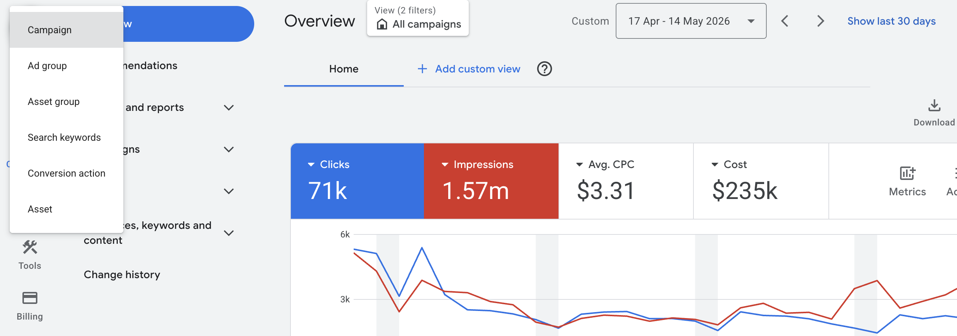Click Add custom view
The height and width of the screenshot is (336, 957).
pos(477,69)
